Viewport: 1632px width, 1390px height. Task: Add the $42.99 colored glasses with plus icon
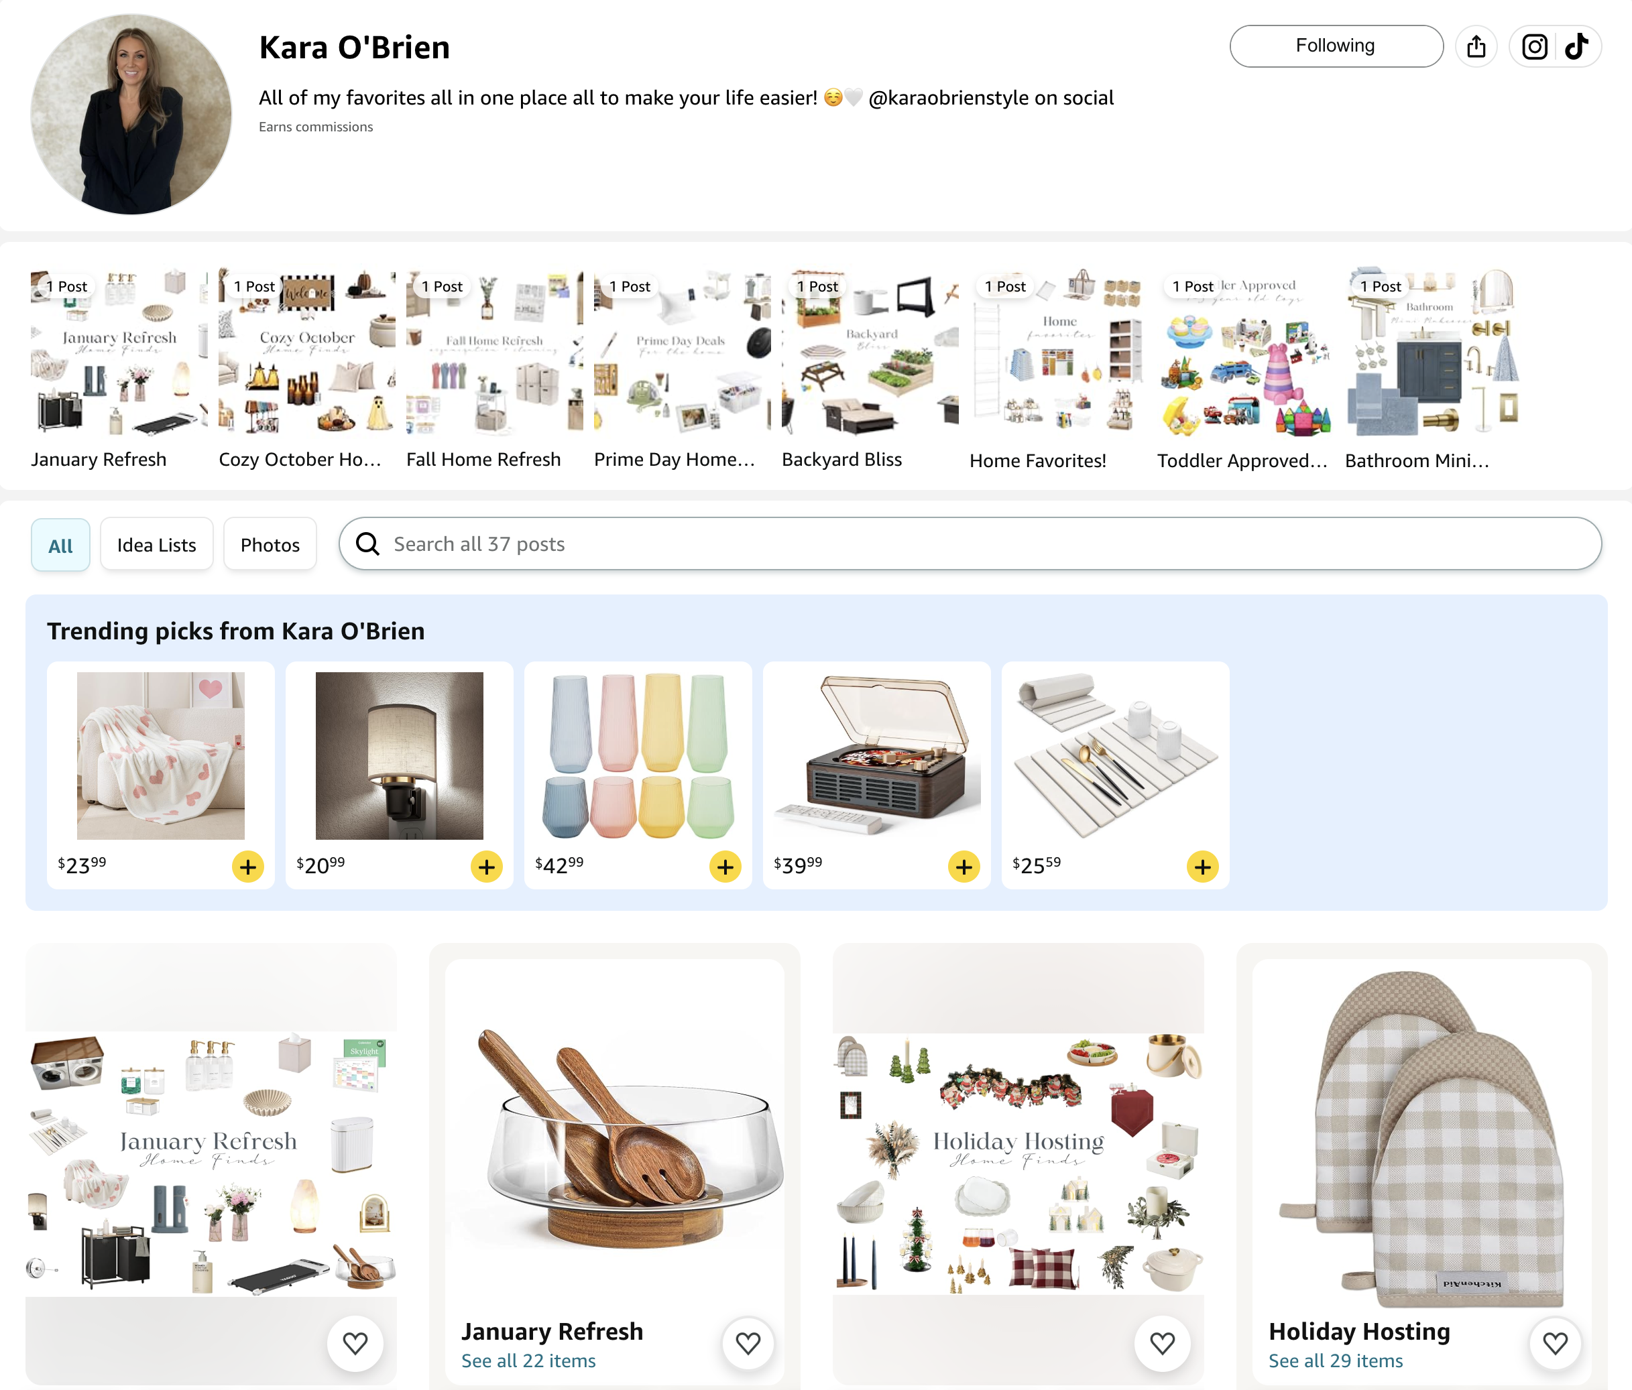725,867
